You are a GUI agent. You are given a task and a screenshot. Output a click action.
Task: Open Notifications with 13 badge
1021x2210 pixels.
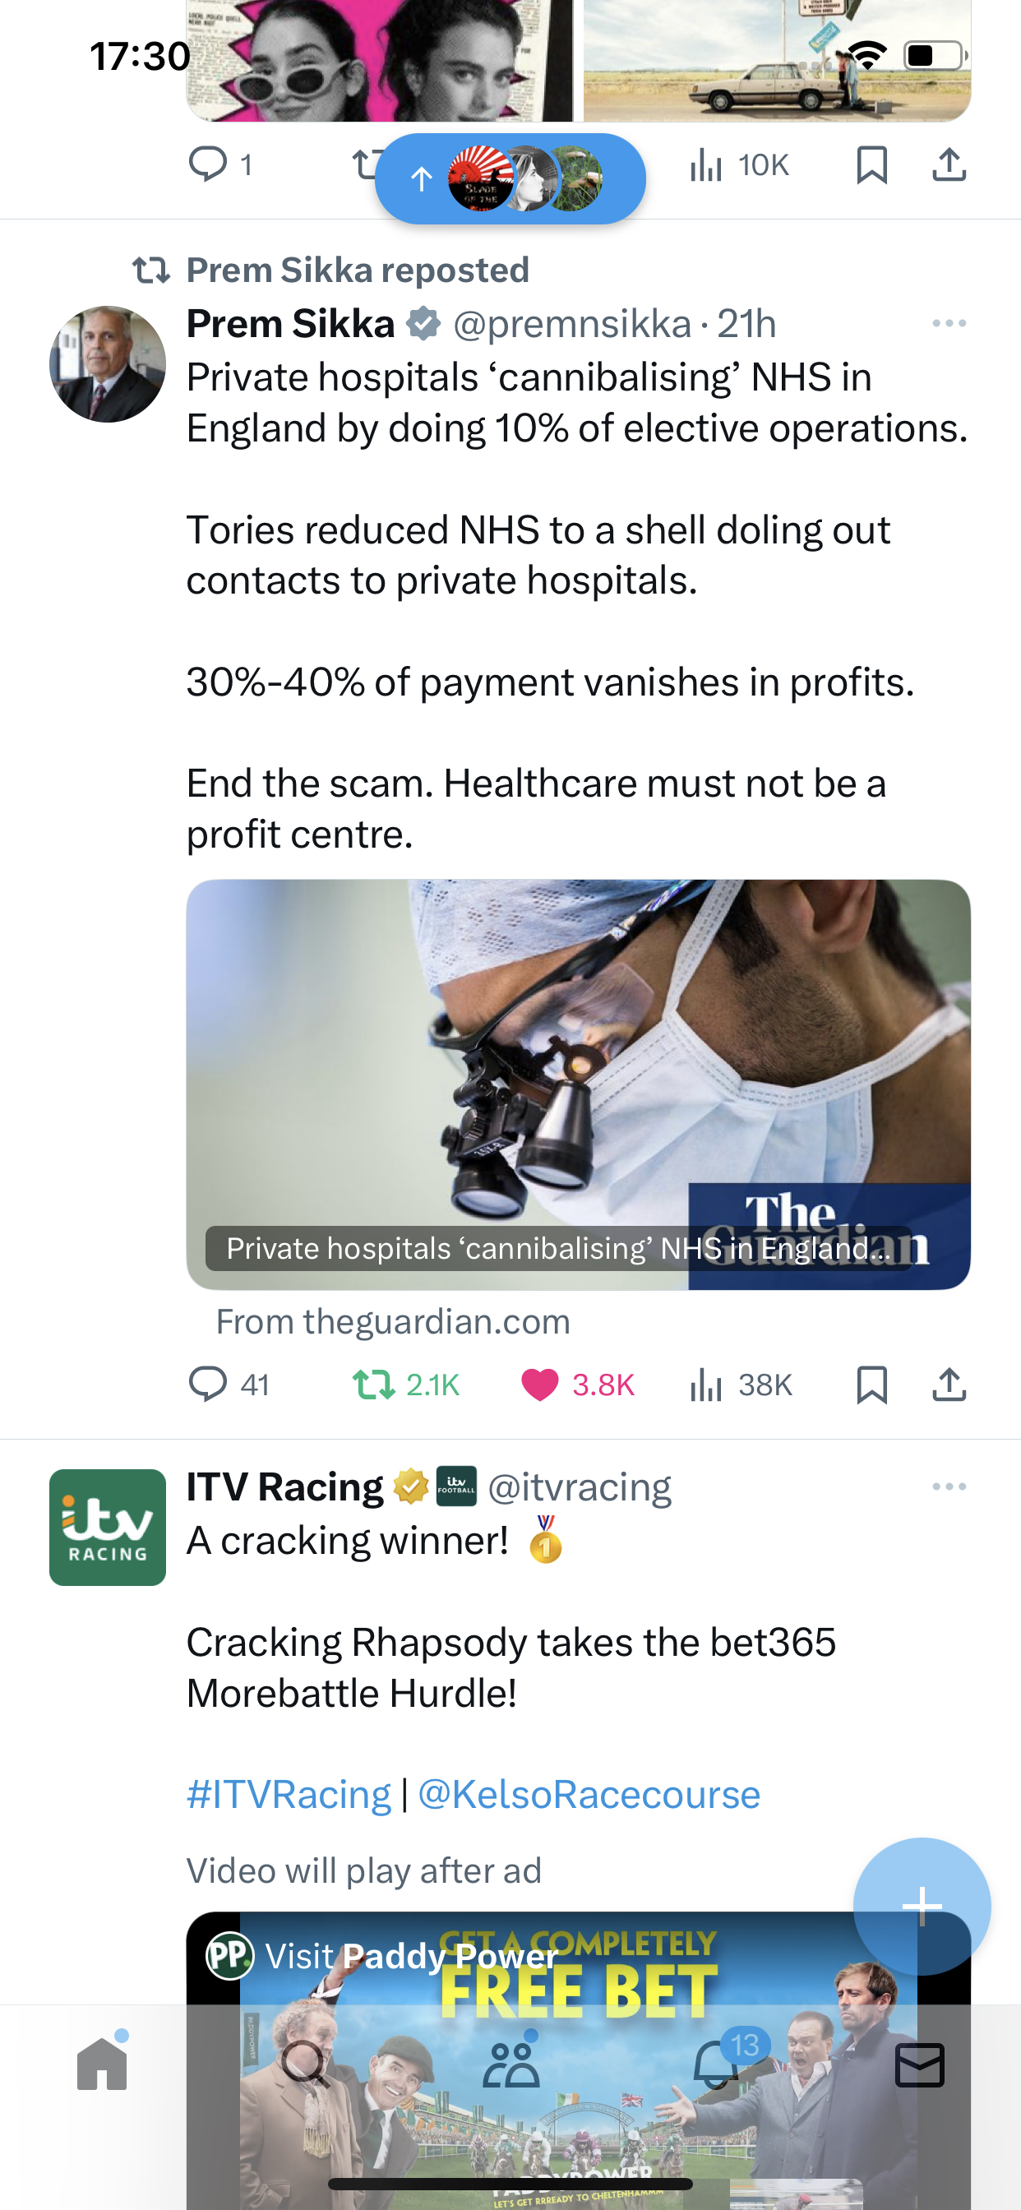coord(716,2064)
